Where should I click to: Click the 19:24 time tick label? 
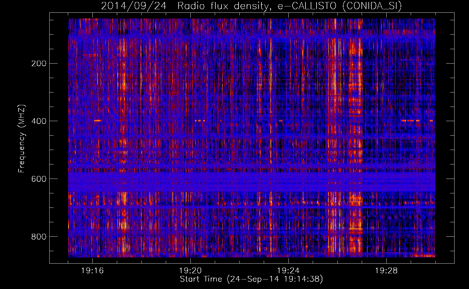point(288,271)
